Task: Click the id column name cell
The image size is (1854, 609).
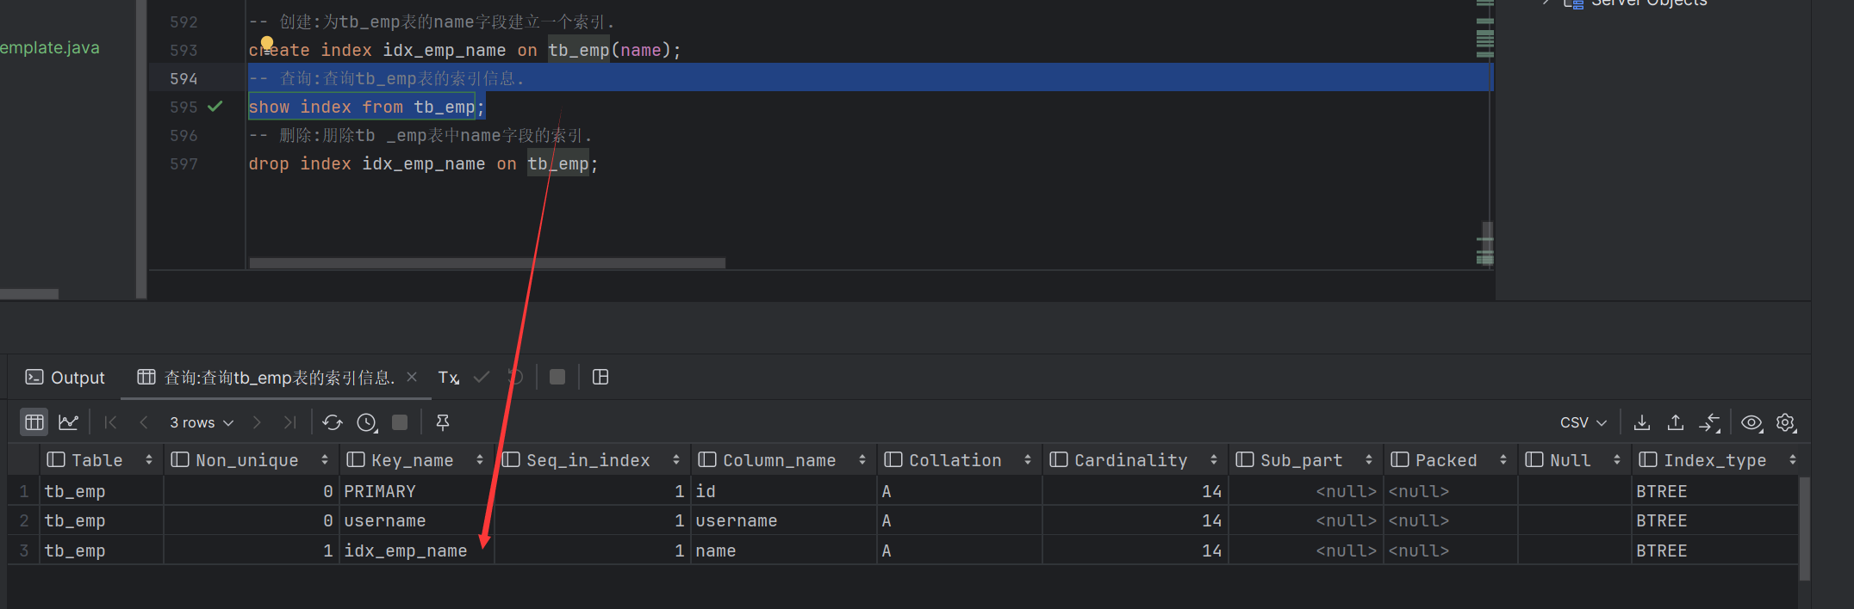Action: pos(783,491)
